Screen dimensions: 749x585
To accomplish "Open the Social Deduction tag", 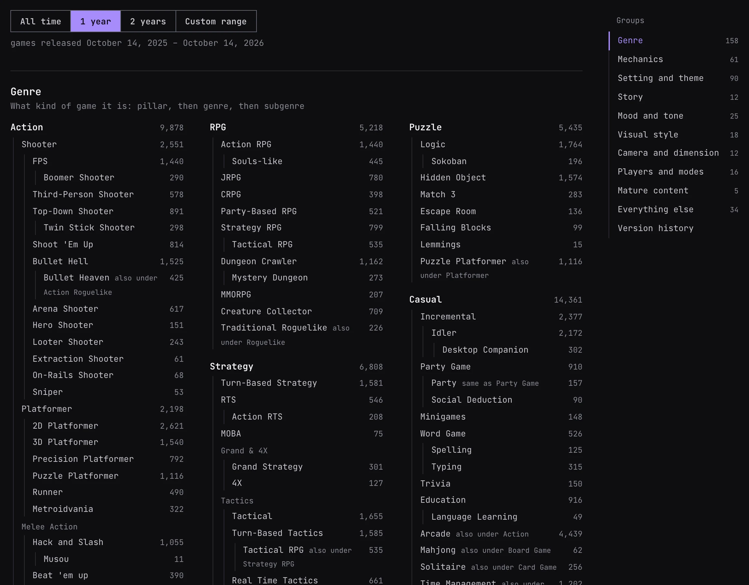I will click(472, 400).
